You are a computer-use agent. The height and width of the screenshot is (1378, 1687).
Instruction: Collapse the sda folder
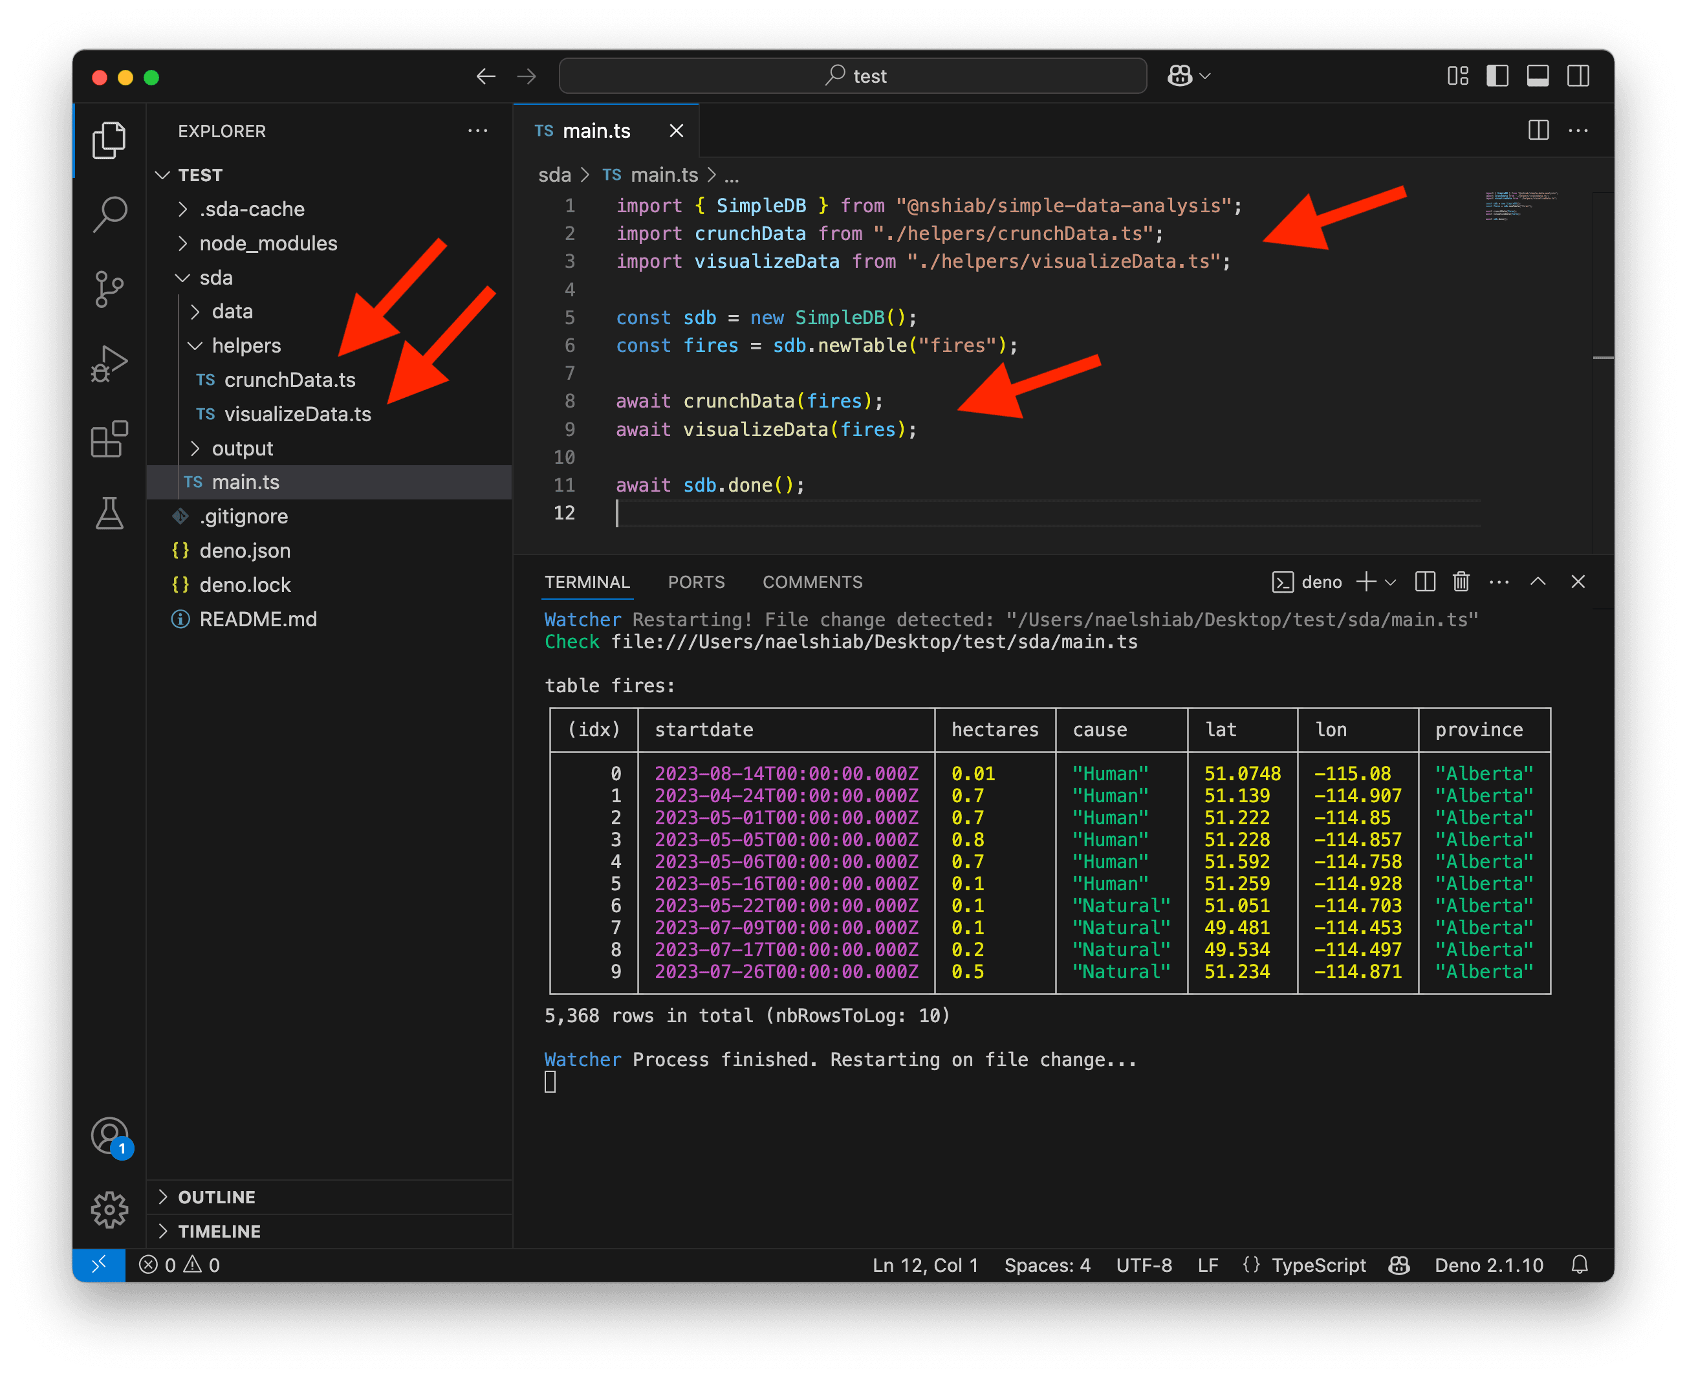(329, 277)
